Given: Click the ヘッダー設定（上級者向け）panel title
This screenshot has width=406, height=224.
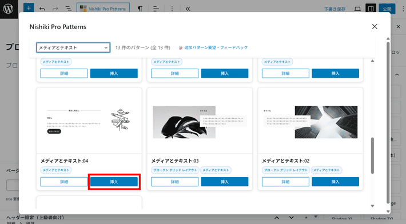Looking at the screenshot, I should click(35, 218).
